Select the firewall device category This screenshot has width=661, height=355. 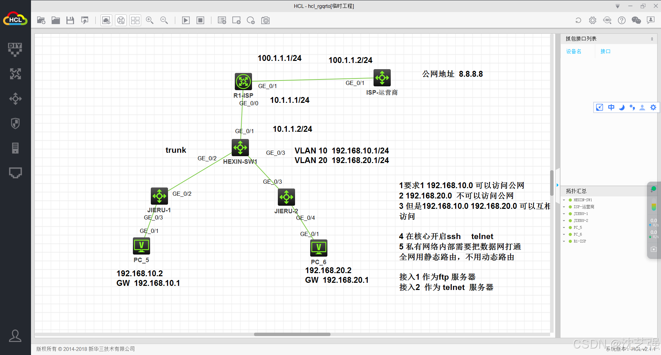(x=15, y=123)
